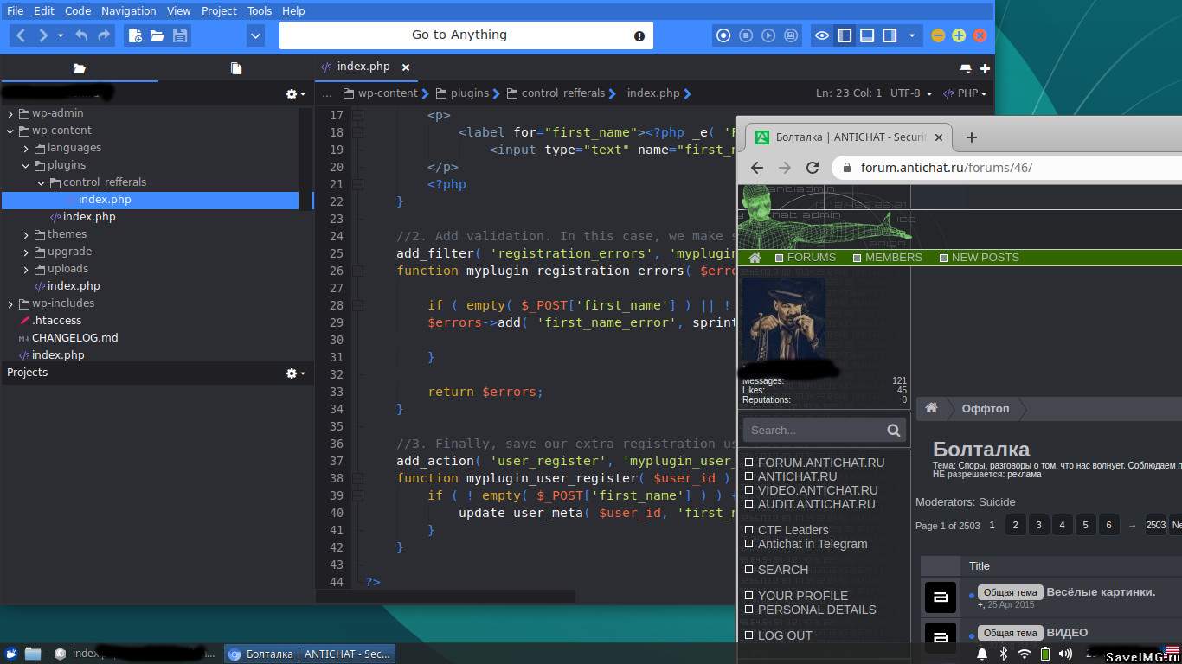Click the info icon in Go to Anything
Image resolution: width=1182 pixels, height=664 pixels.
pos(639,36)
